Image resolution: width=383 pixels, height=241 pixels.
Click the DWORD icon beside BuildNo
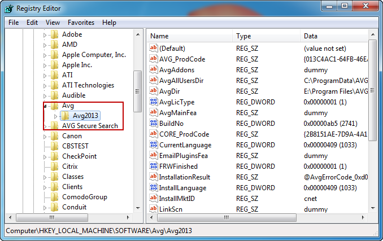click(x=154, y=123)
